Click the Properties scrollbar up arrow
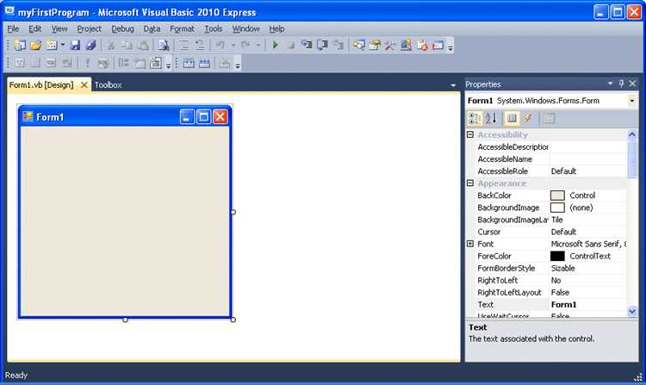The height and width of the screenshot is (385, 646). (631, 134)
